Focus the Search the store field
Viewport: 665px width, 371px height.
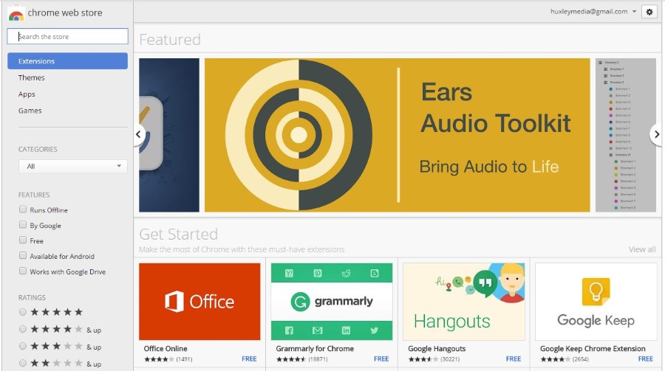click(67, 36)
